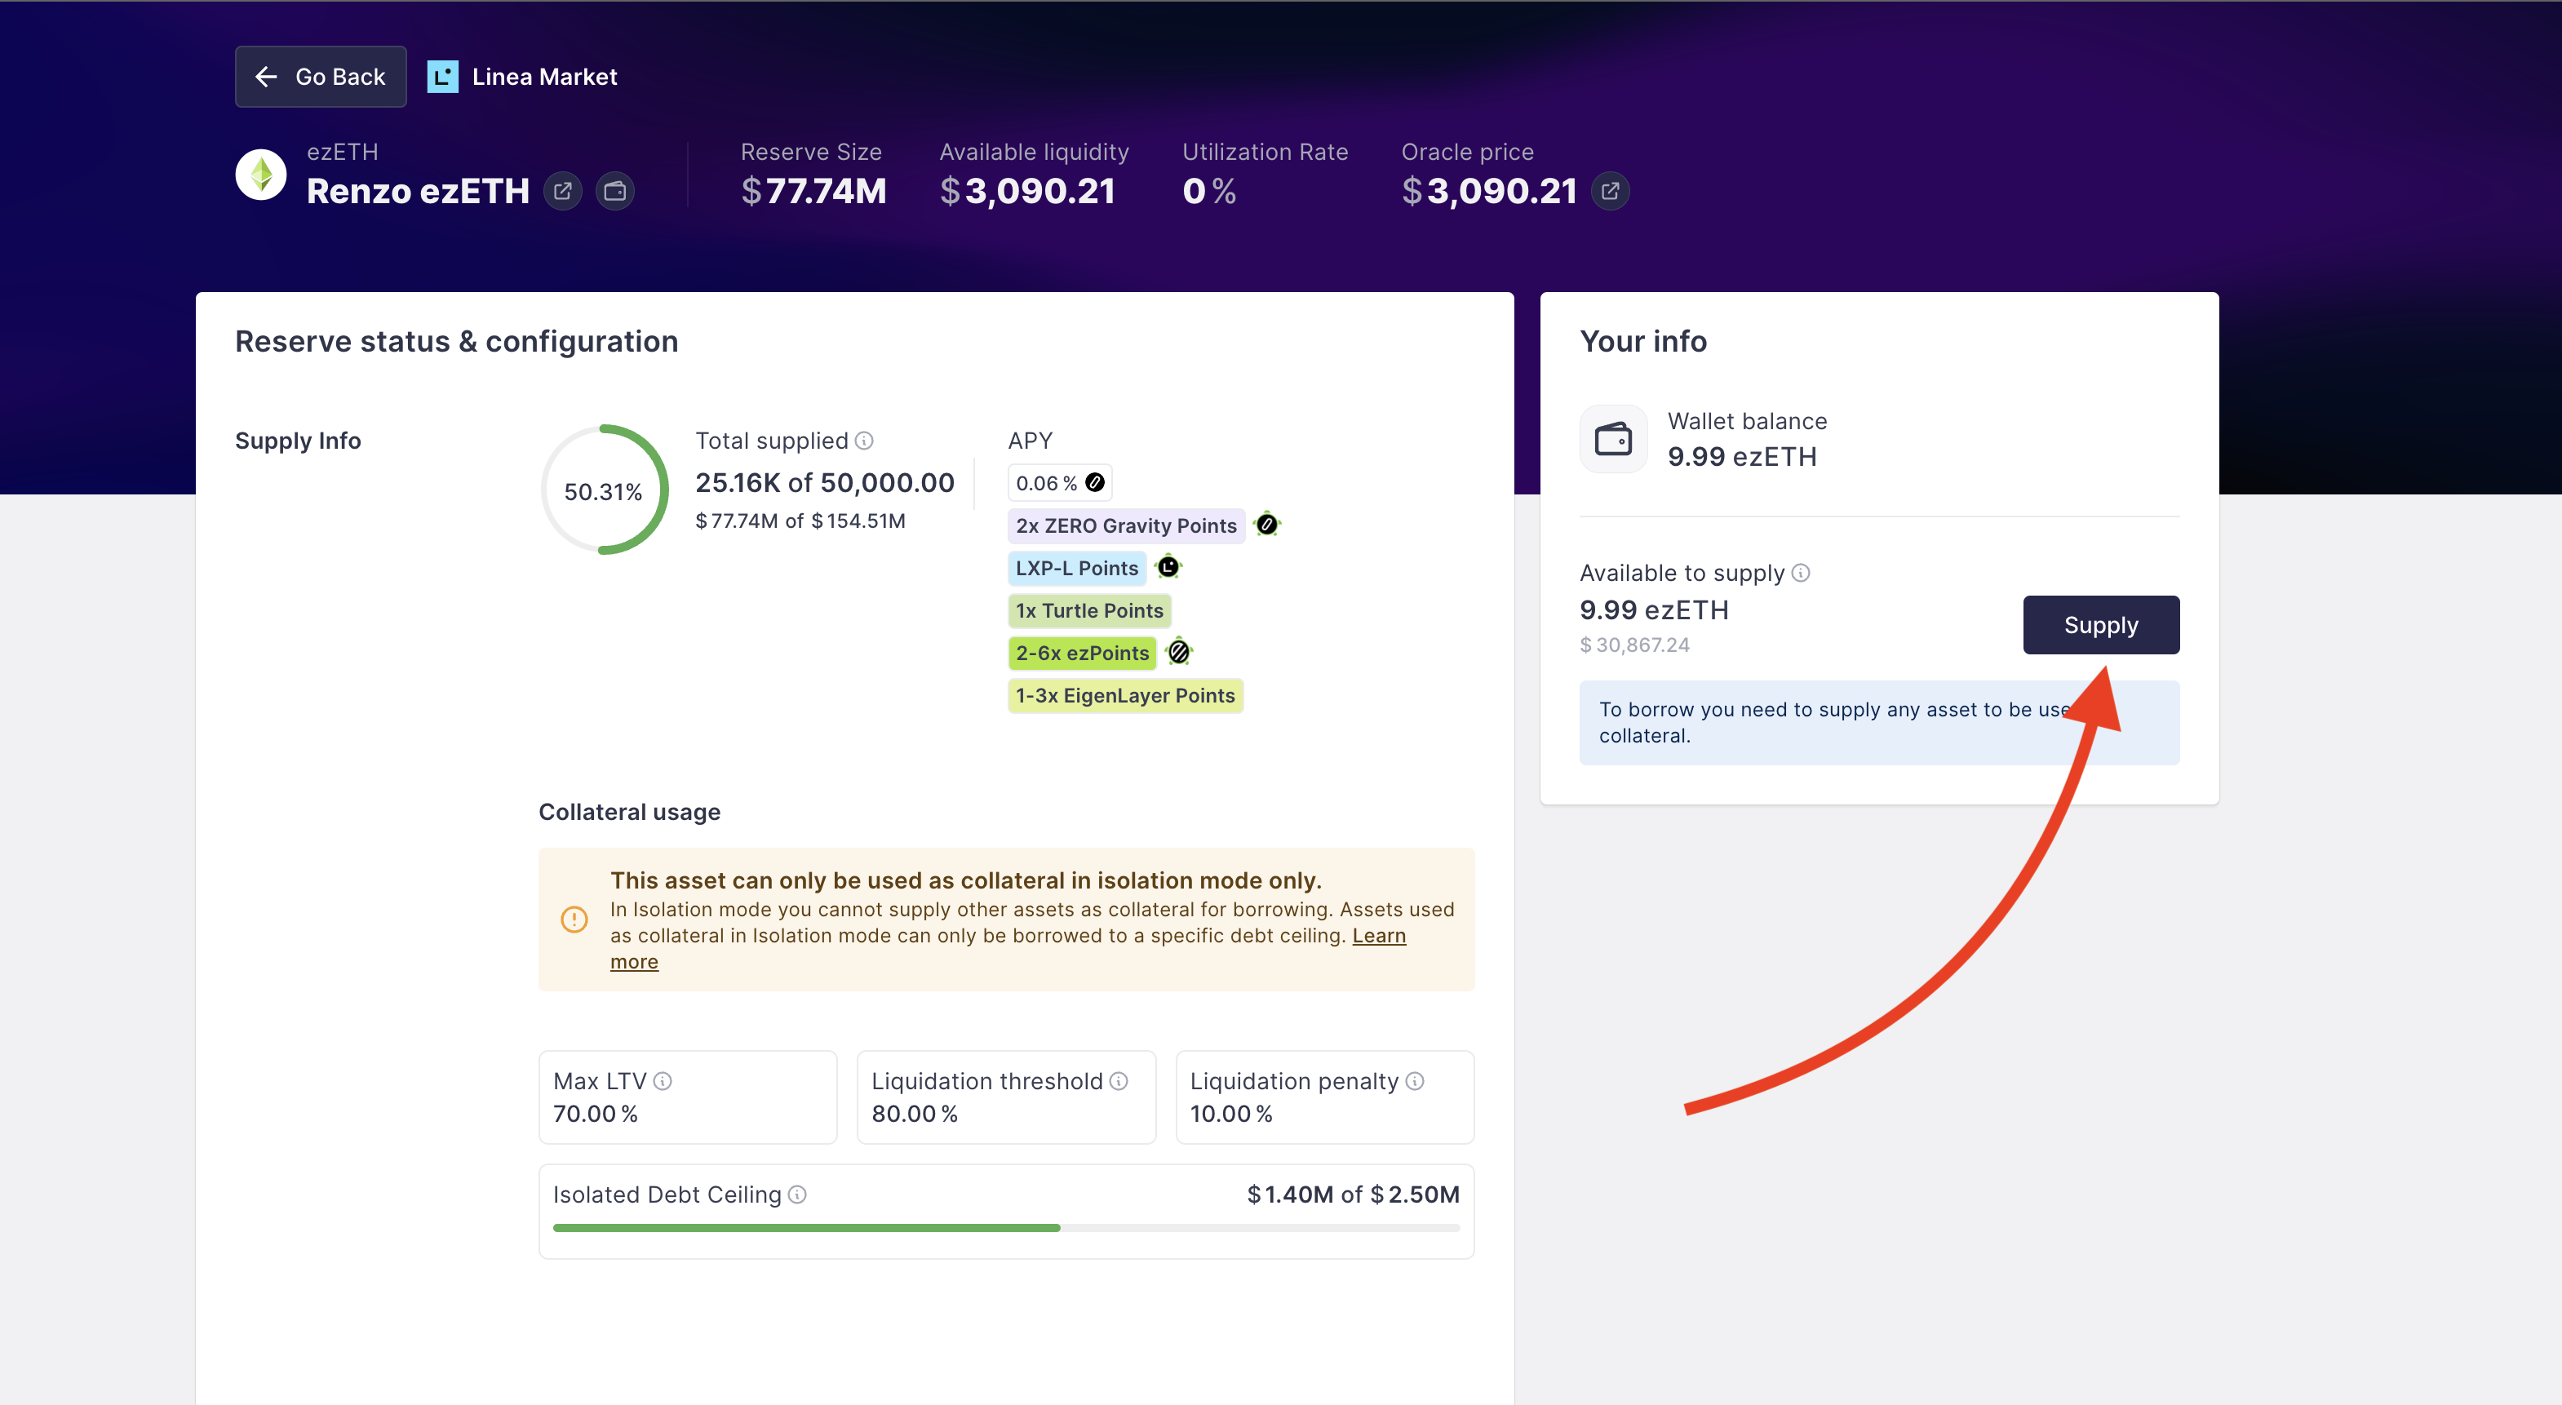Open Oracle price external link icon

click(x=1610, y=191)
